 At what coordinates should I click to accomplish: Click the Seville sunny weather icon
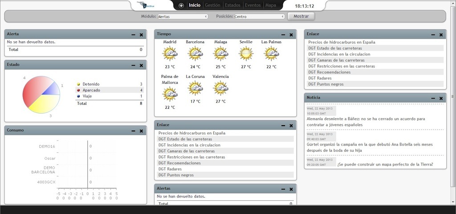pos(246,54)
